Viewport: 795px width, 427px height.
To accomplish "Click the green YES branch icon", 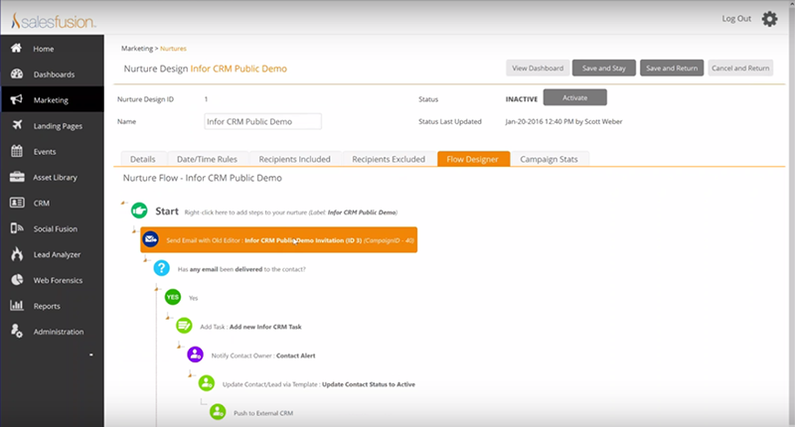I will click(x=173, y=297).
